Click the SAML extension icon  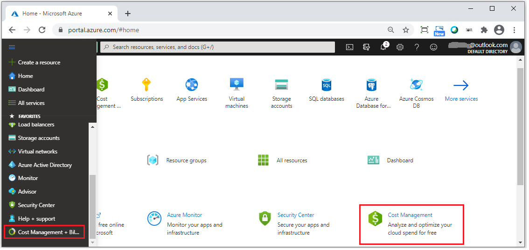(x=469, y=30)
